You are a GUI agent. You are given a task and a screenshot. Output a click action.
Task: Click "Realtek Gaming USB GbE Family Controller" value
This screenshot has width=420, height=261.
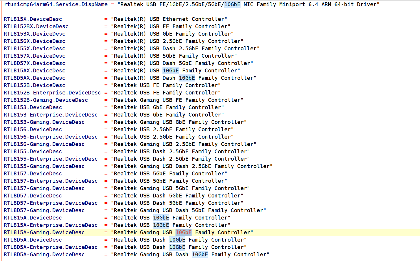pyautogui.click(x=179, y=122)
